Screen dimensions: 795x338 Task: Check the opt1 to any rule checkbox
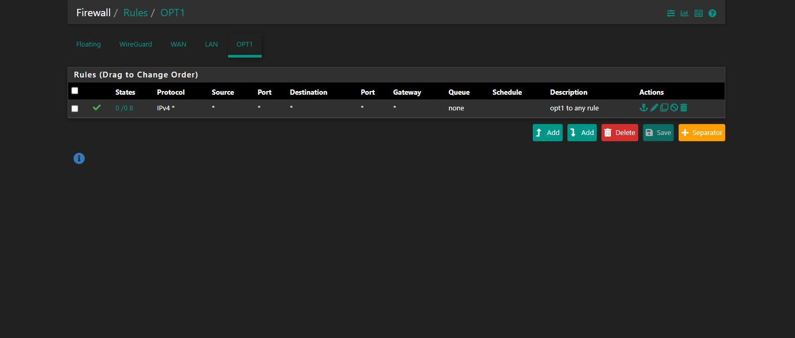pos(74,108)
